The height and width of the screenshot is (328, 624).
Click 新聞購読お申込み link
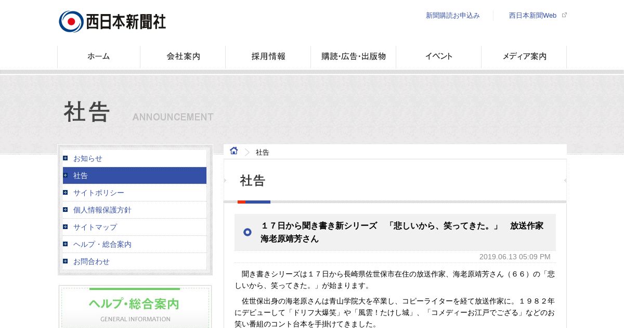[x=452, y=16]
